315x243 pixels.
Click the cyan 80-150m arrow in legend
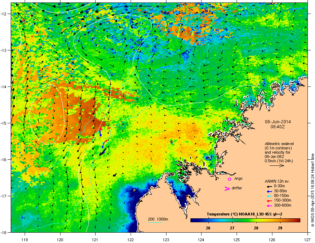269,196
